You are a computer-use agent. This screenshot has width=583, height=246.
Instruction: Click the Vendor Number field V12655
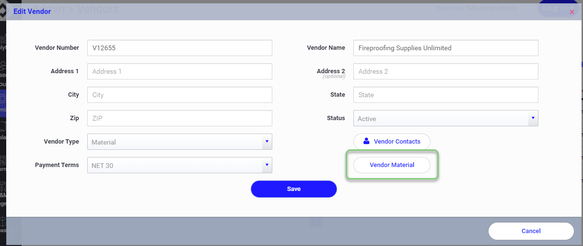[x=180, y=48]
